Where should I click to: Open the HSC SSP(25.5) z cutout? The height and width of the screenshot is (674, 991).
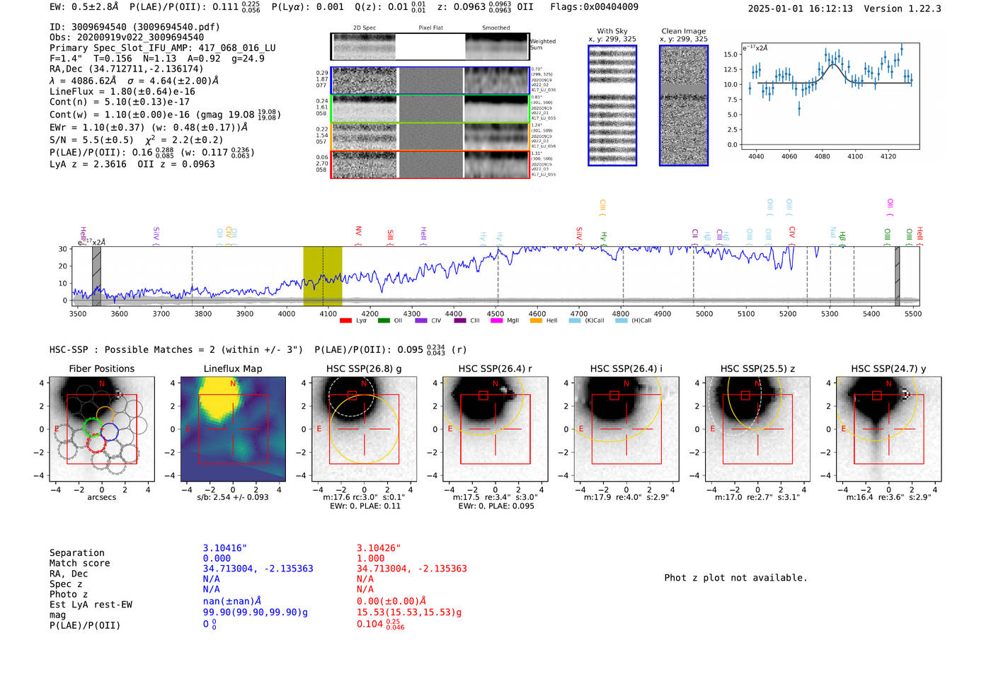pos(757,429)
